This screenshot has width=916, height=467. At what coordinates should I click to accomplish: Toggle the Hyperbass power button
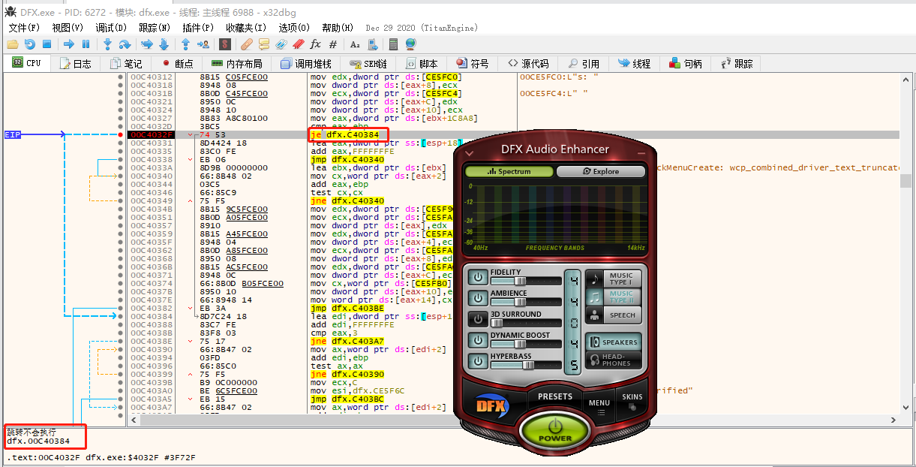click(477, 361)
